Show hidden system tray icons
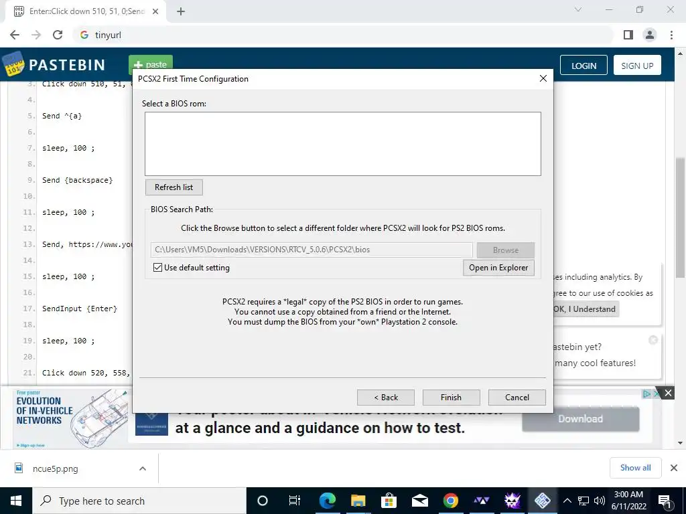Screen dimensions: 686x514 [x=567, y=501]
